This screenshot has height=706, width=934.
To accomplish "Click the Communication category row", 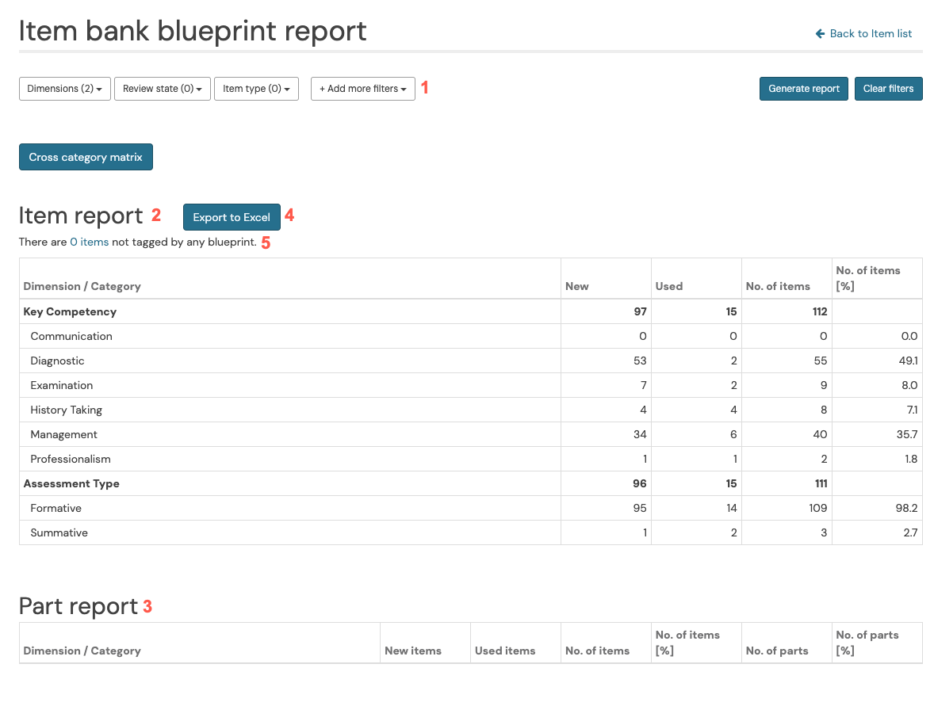I will click(x=71, y=336).
